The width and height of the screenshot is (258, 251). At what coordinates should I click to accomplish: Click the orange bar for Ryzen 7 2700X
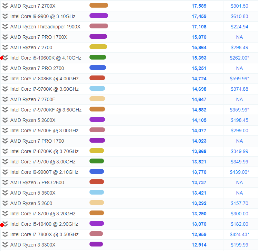(99, 5)
